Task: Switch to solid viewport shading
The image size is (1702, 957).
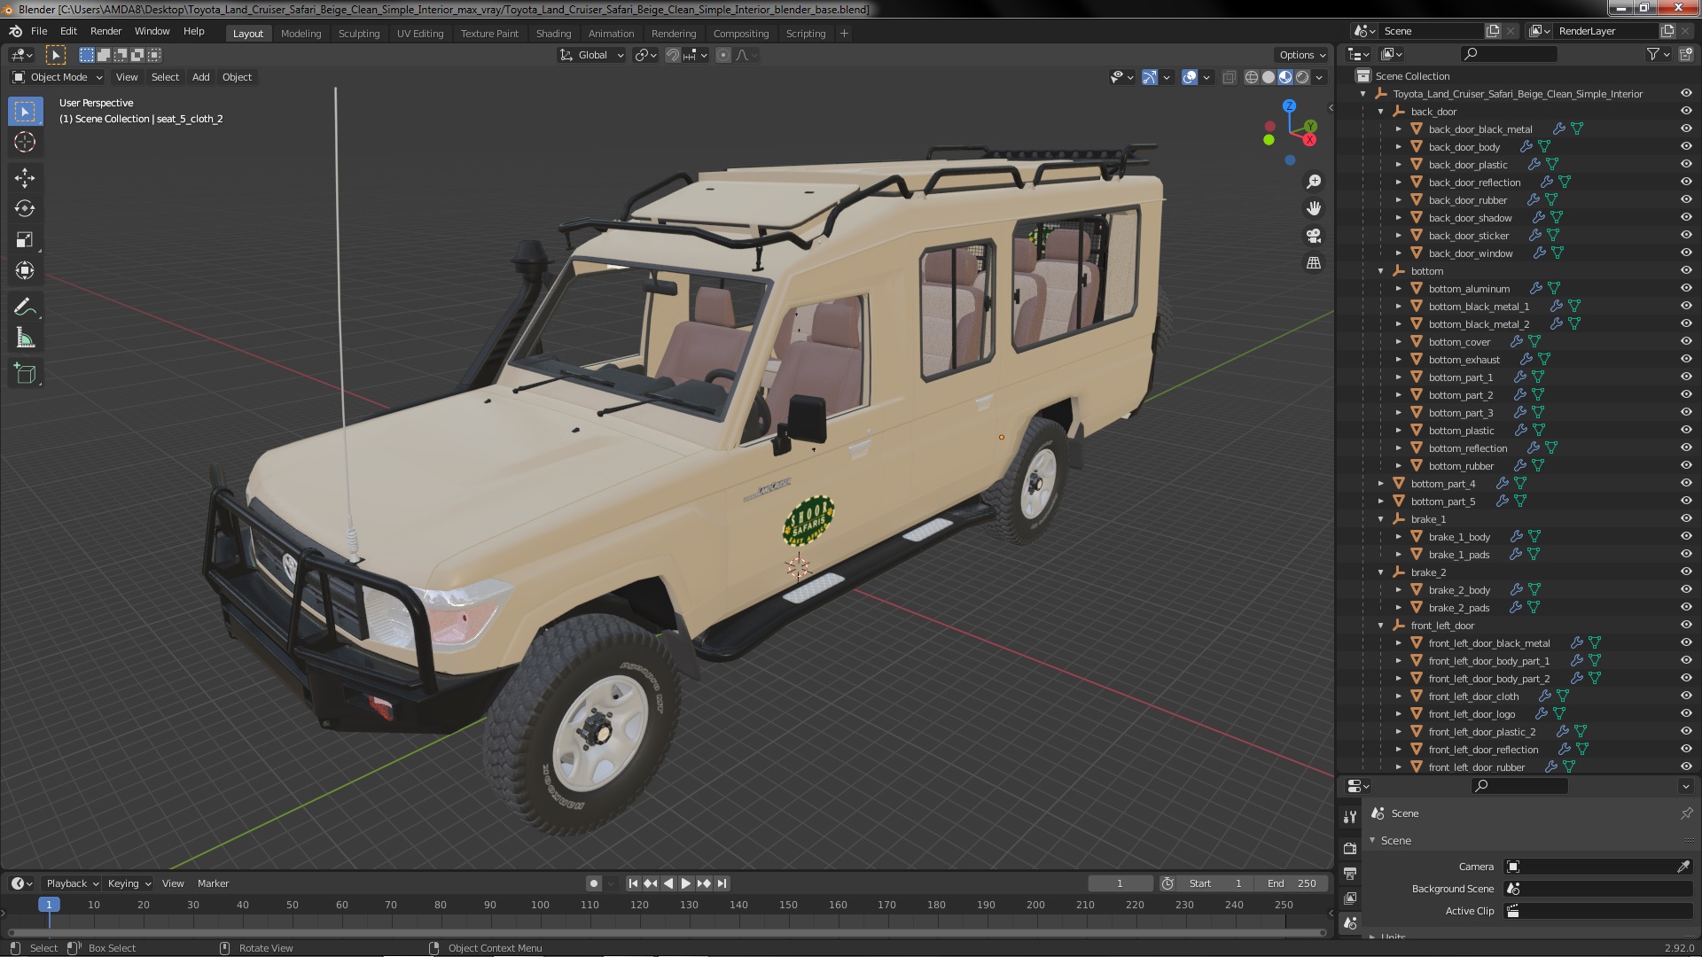Action: pyautogui.click(x=1269, y=77)
